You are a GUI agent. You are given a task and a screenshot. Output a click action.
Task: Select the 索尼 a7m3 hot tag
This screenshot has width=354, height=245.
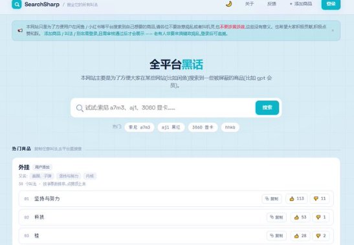[139, 127]
